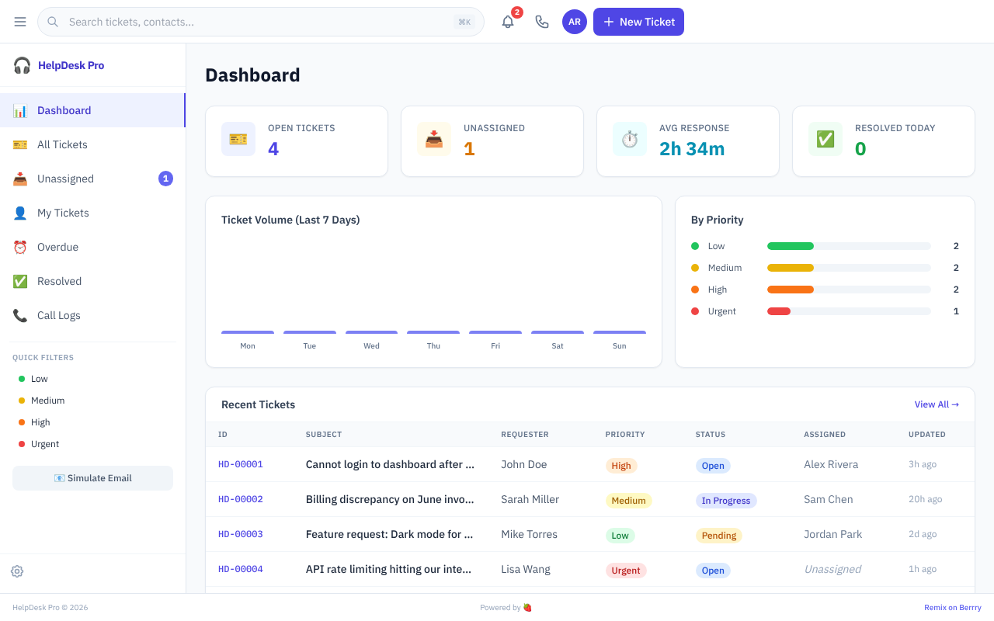Click subject 'Feature request: Dark mode for ...'
Image resolution: width=994 pixels, height=621 pixels.
(389, 534)
